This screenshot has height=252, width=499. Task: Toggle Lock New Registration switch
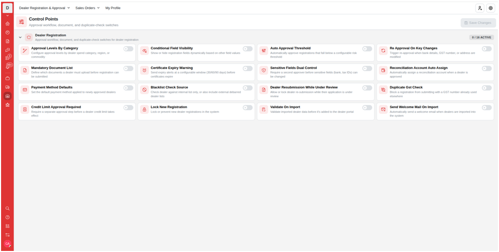247,108
